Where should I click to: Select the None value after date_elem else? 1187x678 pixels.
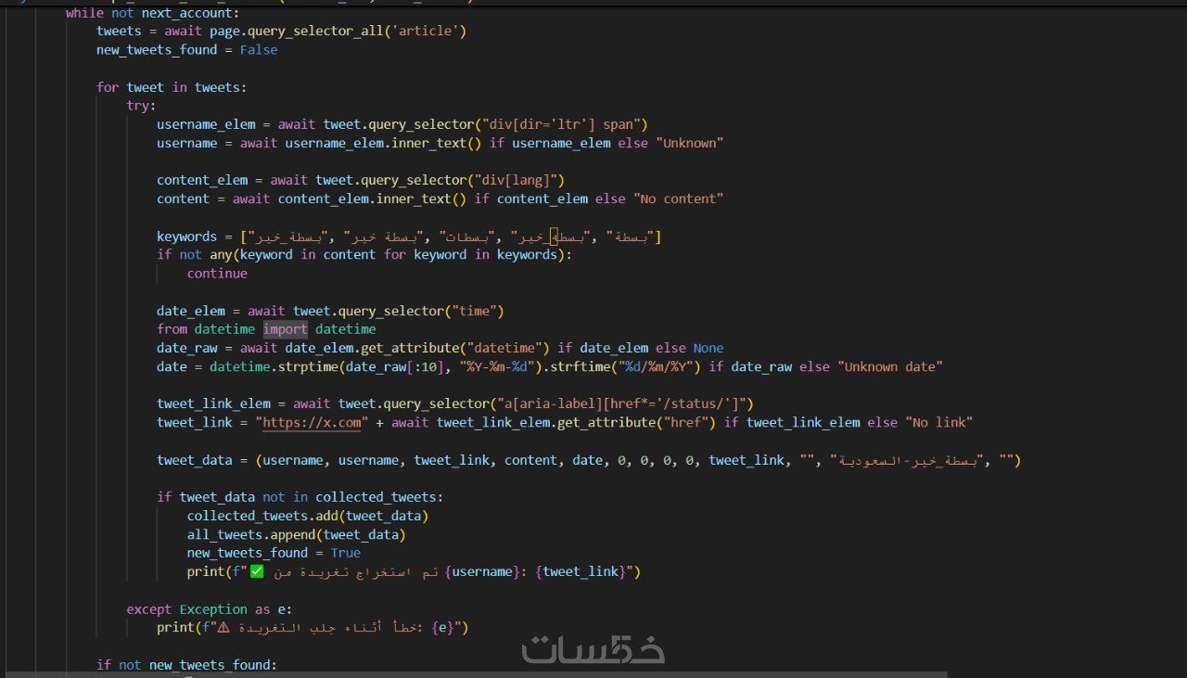tap(708, 348)
